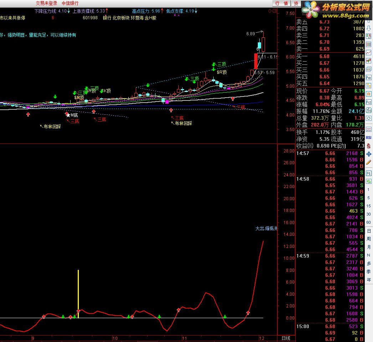This screenshot has height=342, width=373.
Task: Click the circle icon in the sidebar
Action: pyautogui.click(x=368, y=118)
